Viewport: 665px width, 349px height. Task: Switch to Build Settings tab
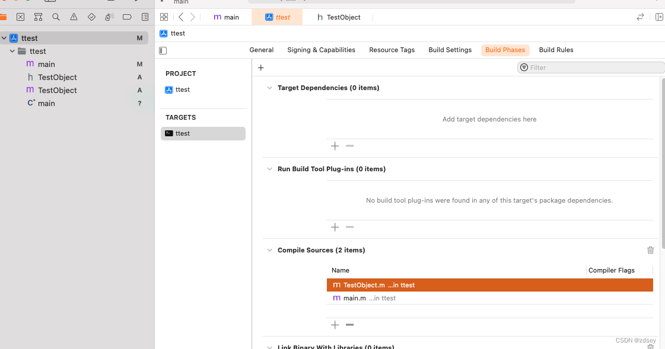450,50
